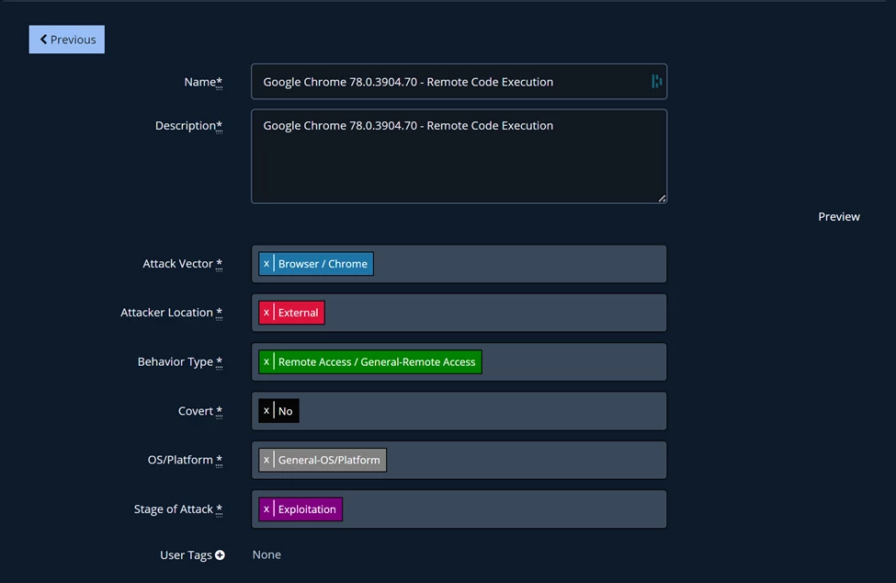Click the Stage of Attack field label
Screen dimensions: 896x583
coord(177,509)
